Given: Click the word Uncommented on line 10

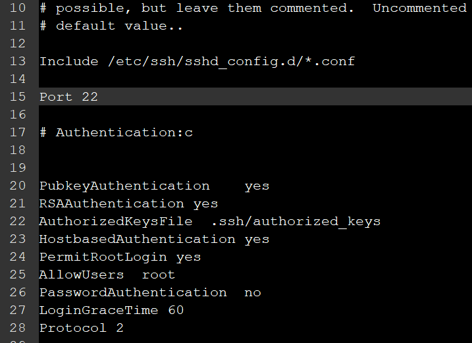Looking at the screenshot, I should pyautogui.click(x=419, y=8).
